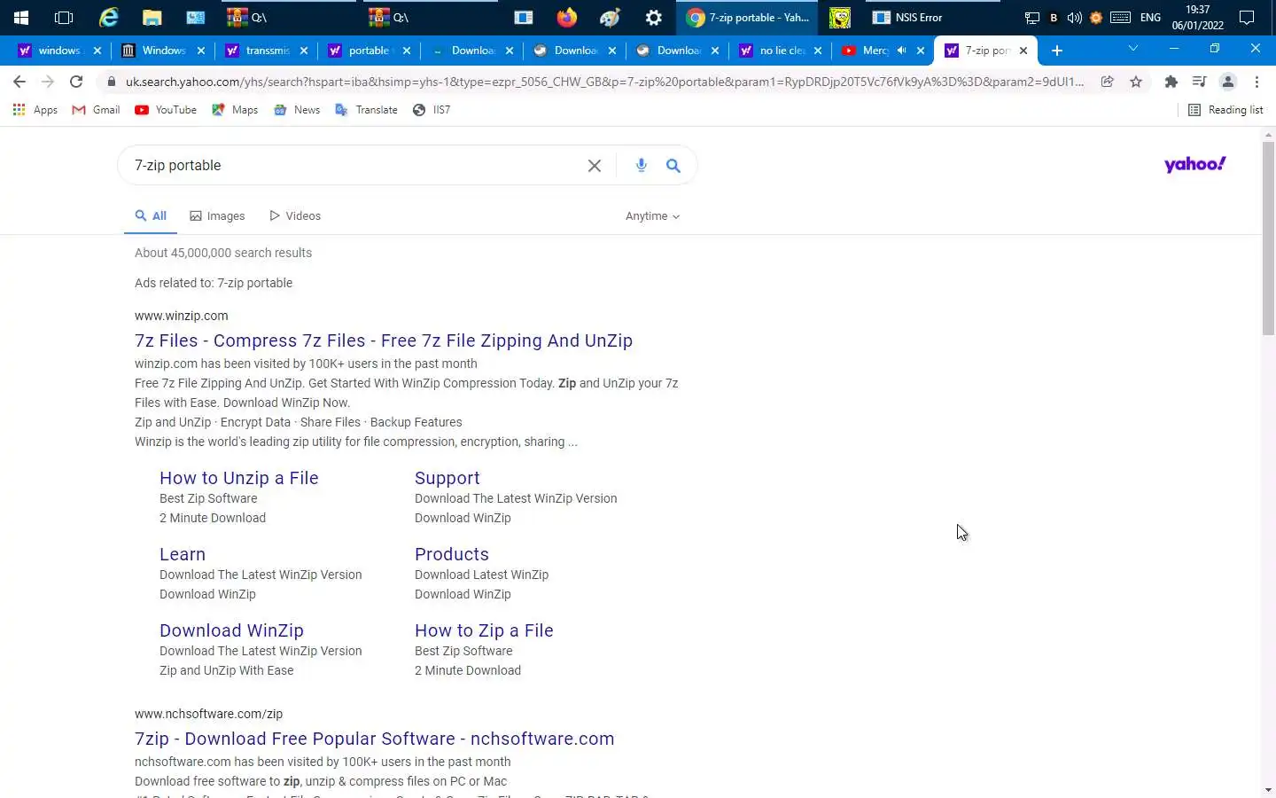This screenshot has width=1276, height=798.
Task: Click the scrollbar down arrow
Action: [x=1268, y=790]
